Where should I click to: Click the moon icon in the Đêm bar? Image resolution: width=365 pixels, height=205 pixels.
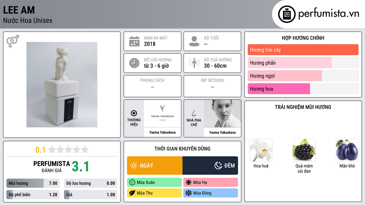coord(218,165)
